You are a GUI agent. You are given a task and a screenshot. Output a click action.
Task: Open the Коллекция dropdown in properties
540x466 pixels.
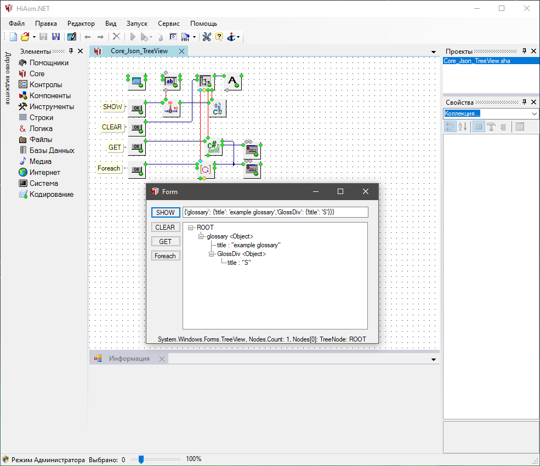(x=535, y=113)
